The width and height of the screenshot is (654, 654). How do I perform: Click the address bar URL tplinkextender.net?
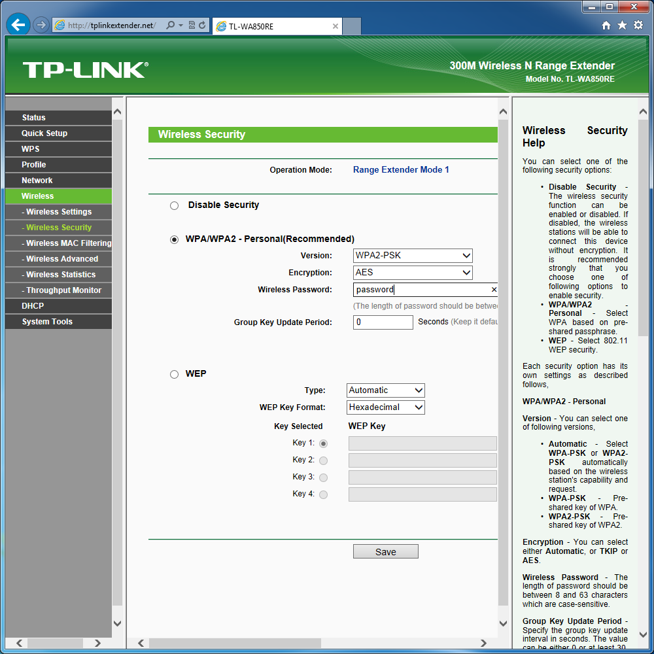point(111,26)
